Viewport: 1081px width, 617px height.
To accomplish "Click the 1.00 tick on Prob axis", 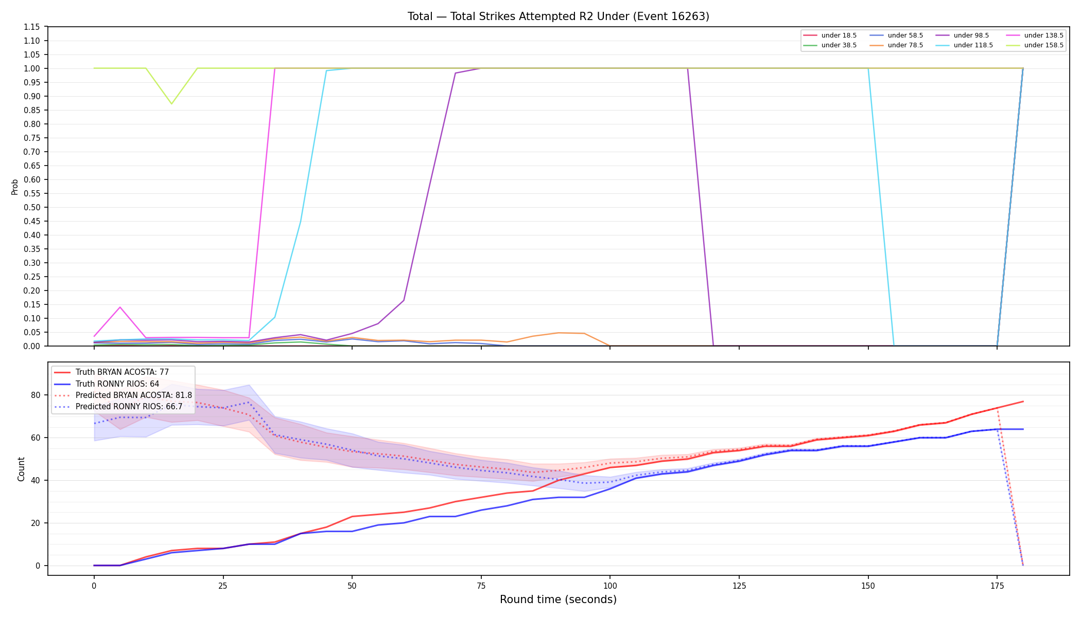I will click(33, 68).
